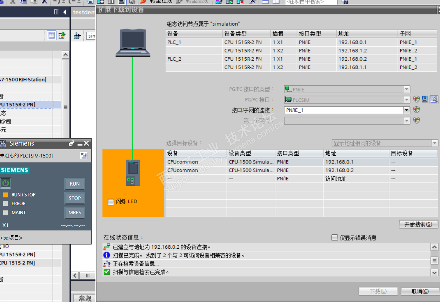Click the shield icon next to the PG/PC interface row
This screenshot has height=302, width=440.
[x=416, y=100]
